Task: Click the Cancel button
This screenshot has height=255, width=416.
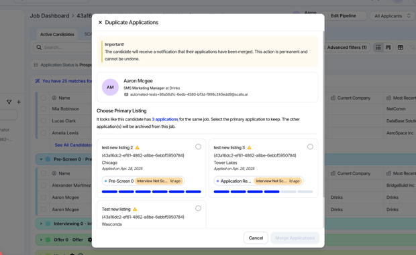Action: [256, 238]
